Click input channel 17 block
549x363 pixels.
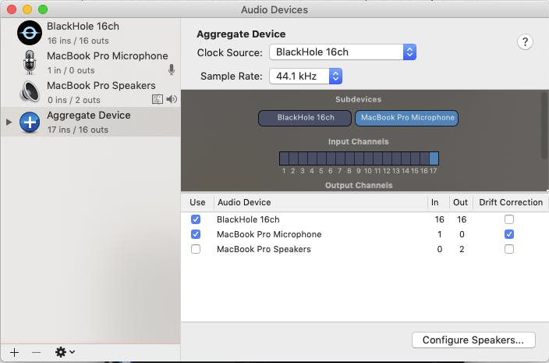(434, 158)
